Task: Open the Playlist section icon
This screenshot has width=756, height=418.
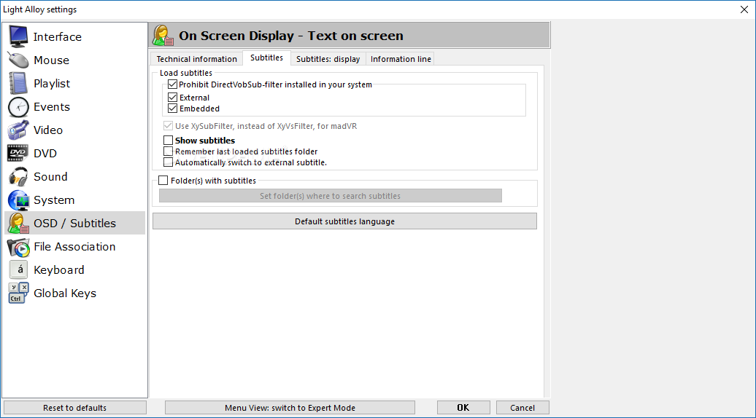Action: [18, 83]
